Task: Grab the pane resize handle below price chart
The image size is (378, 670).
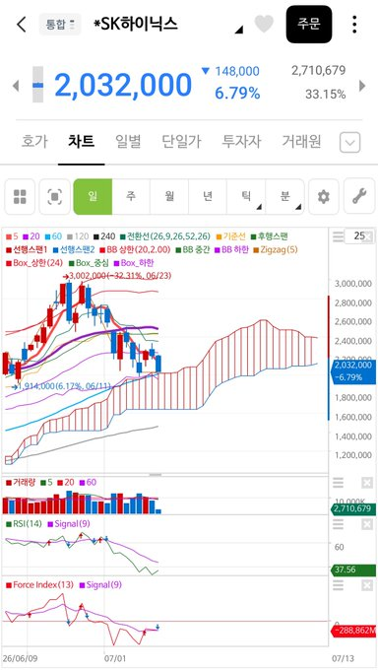Action: [x=156, y=475]
